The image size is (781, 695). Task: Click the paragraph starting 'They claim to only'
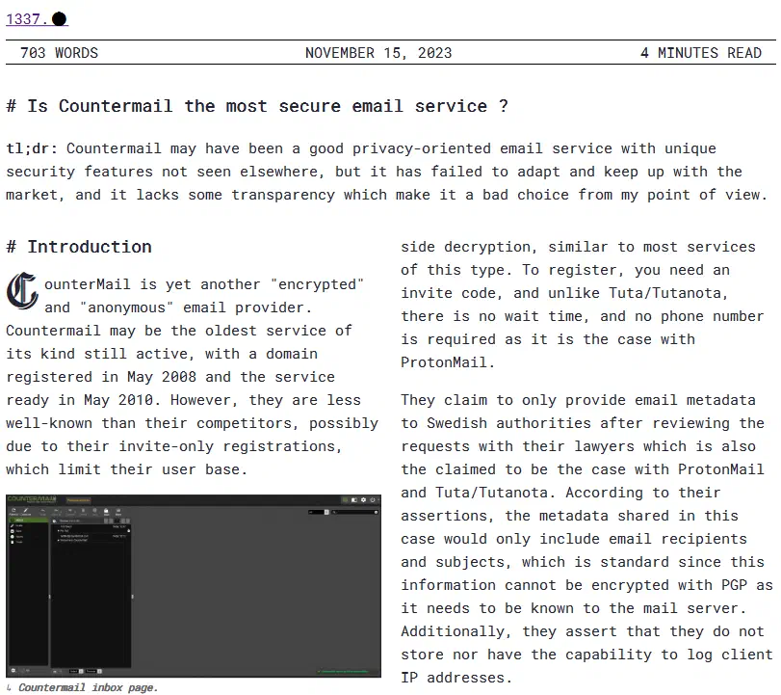586,539
